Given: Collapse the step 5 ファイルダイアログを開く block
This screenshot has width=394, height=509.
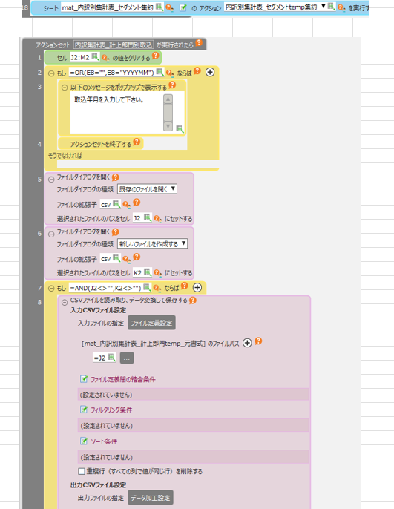Looking at the screenshot, I should (x=51, y=180).
